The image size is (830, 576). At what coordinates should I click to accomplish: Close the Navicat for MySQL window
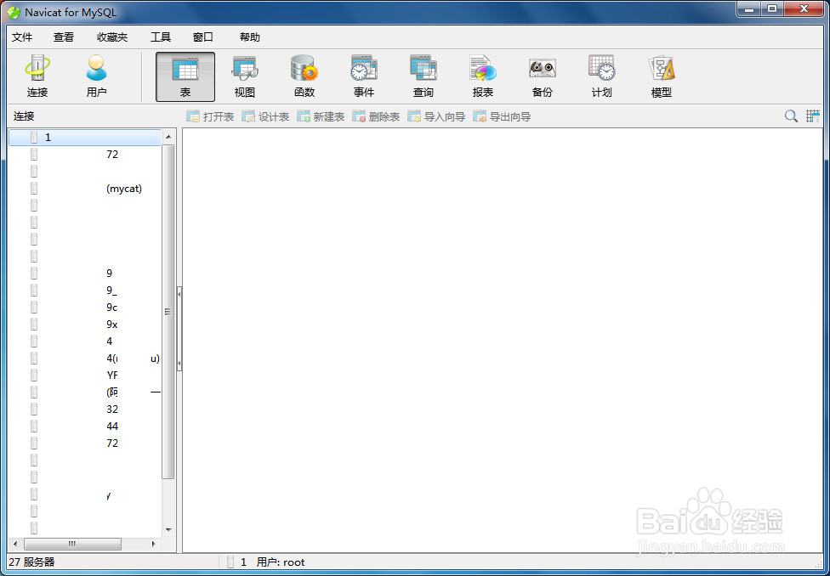click(x=804, y=9)
